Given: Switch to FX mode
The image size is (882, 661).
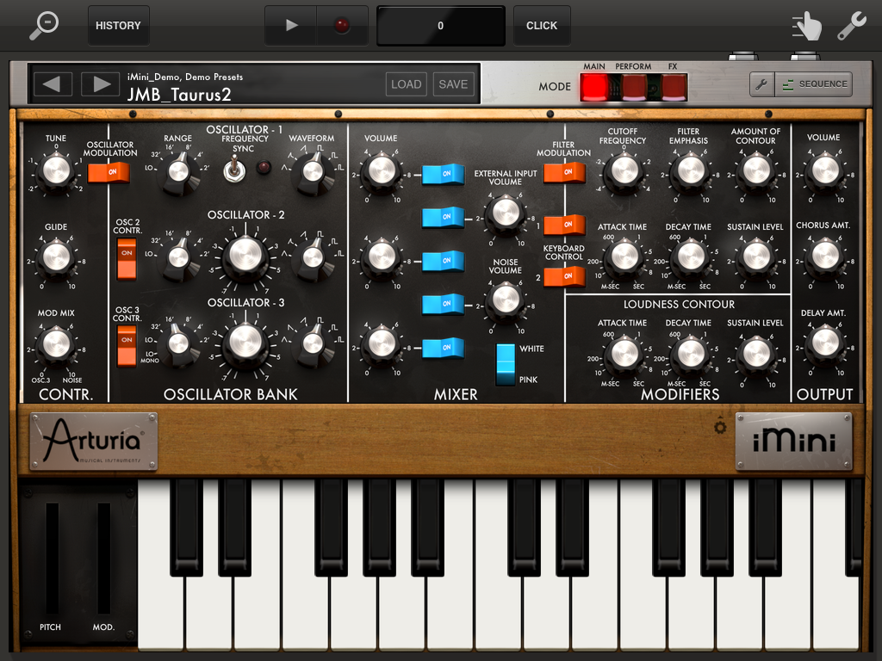Looking at the screenshot, I should click(674, 87).
